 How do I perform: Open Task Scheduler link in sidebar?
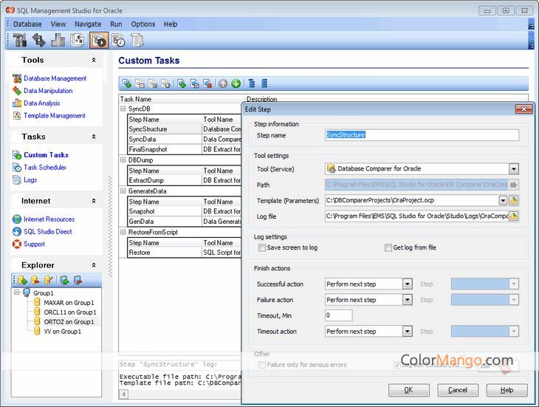[x=45, y=168]
